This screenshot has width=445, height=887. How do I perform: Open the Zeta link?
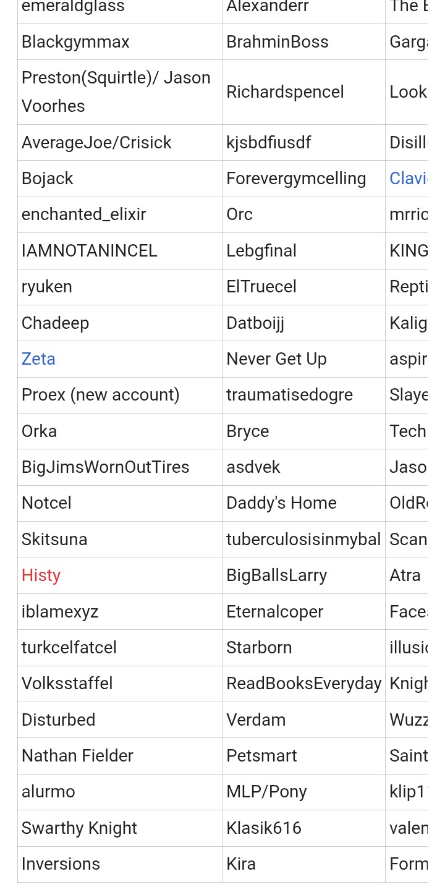pos(38,359)
